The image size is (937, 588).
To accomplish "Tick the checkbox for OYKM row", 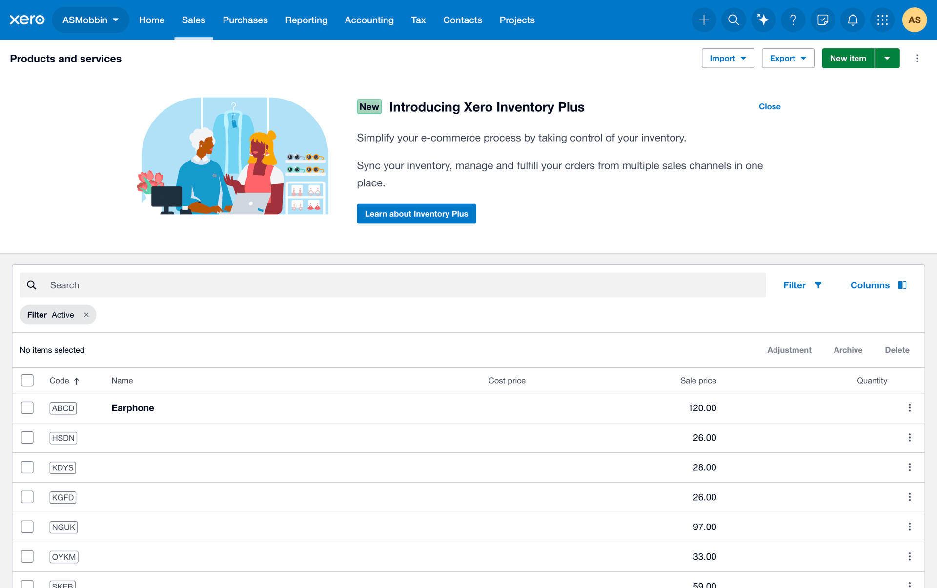I will (x=27, y=557).
